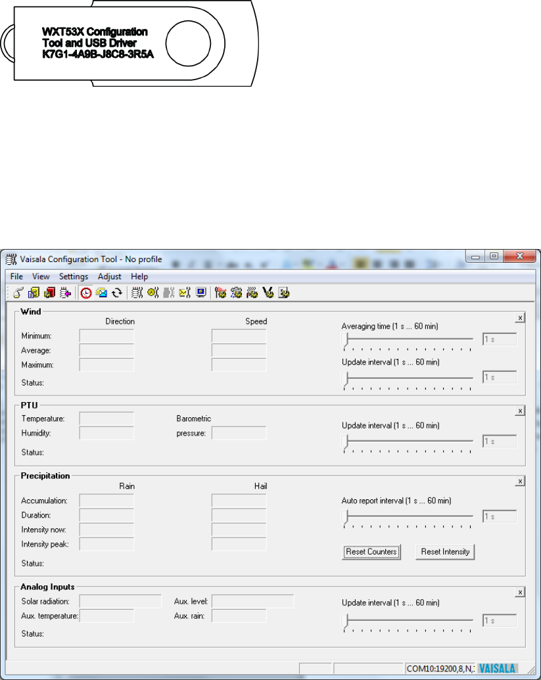The image size is (541, 680).
Task: Click the red book with gear icon
Action: click(x=49, y=293)
